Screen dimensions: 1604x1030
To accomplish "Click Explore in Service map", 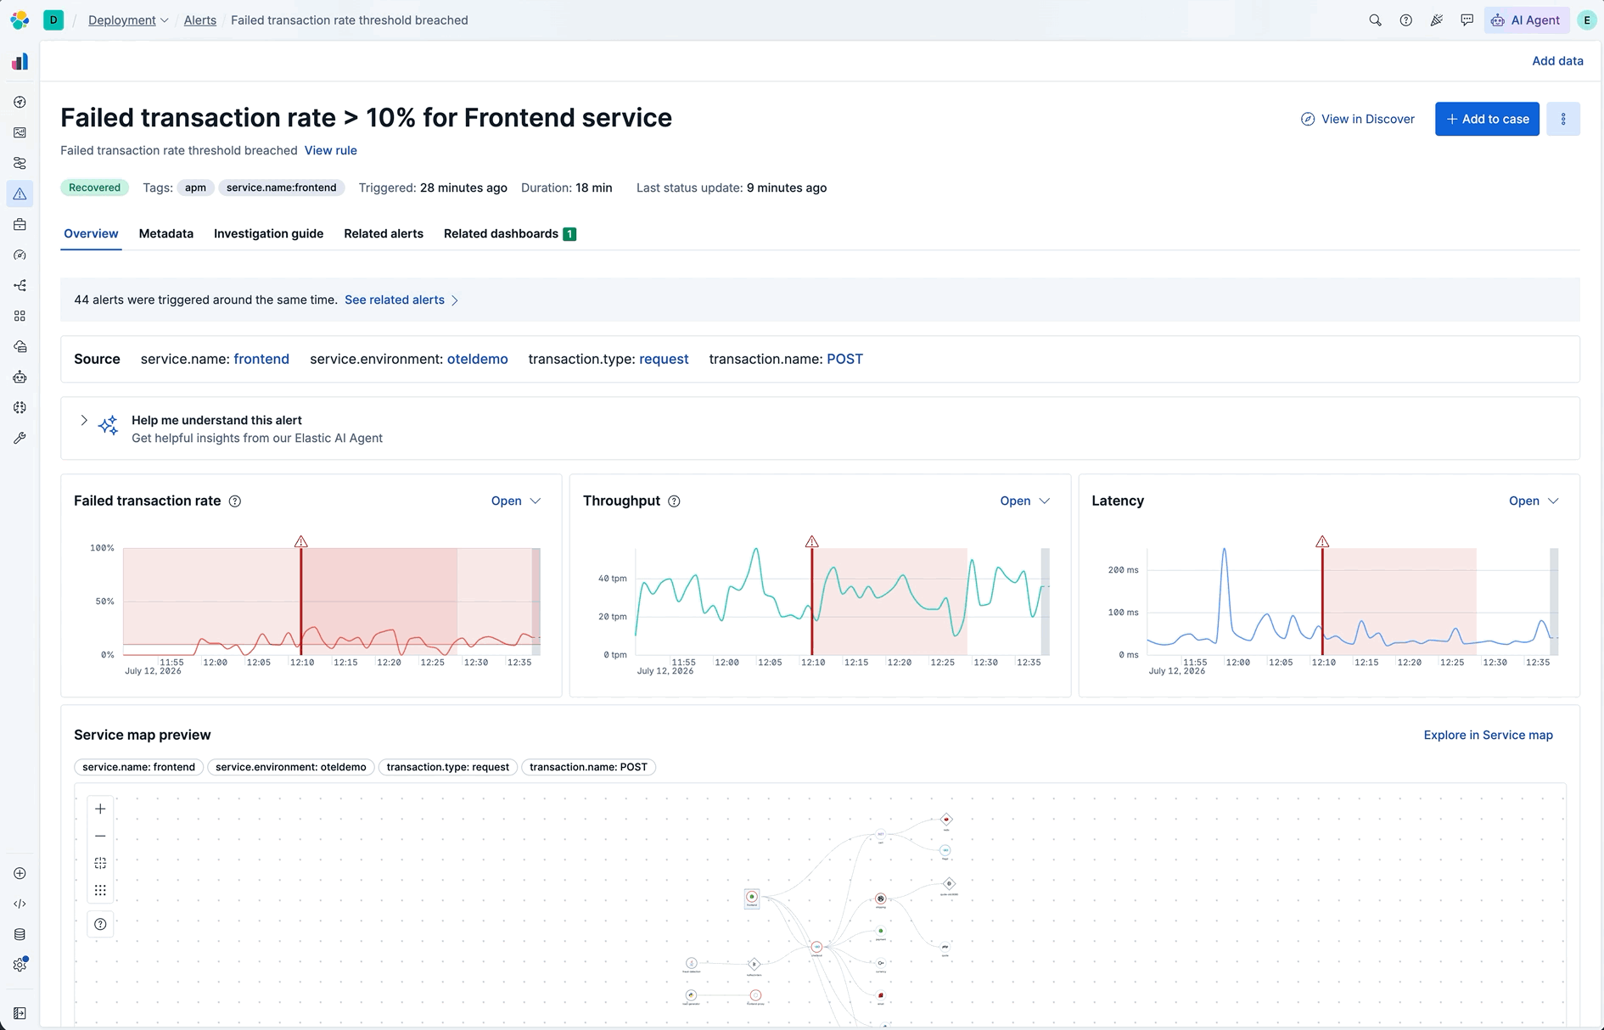I will coord(1489,735).
